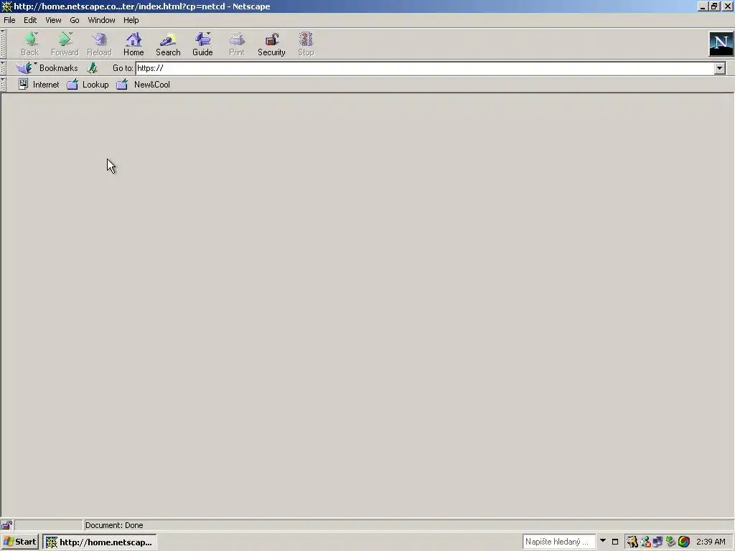Open the New&Cool toolbar folder
The width and height of the screenshot is (735, 551).
pyautogui.click(x=143, y=85)
